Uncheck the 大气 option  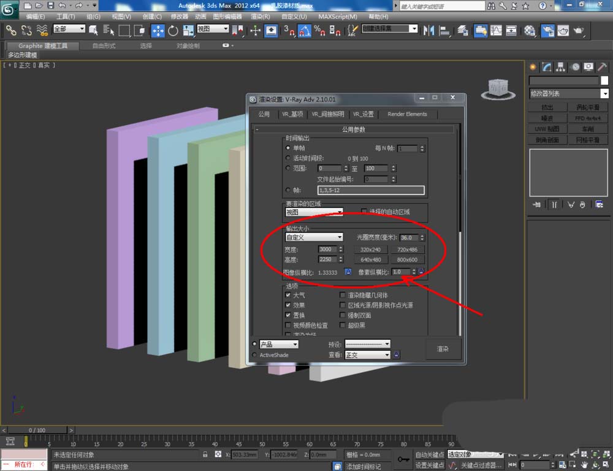click(289, 295)
